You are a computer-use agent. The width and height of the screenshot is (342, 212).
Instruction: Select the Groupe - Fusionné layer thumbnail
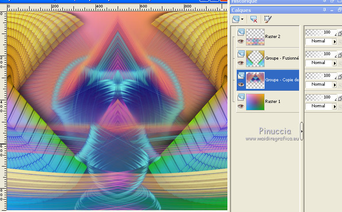[255, 59]
